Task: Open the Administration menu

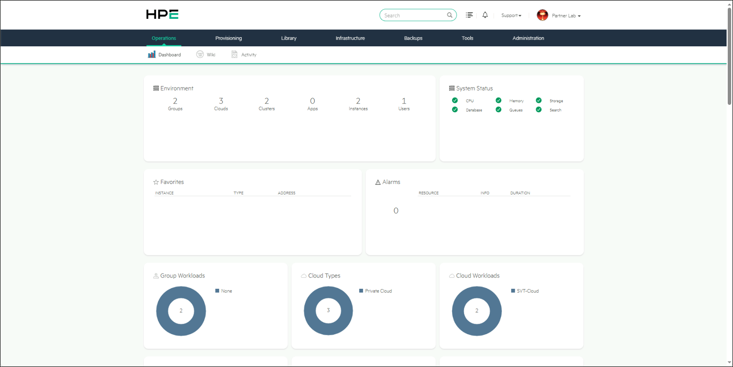Action: coord(528,38)
